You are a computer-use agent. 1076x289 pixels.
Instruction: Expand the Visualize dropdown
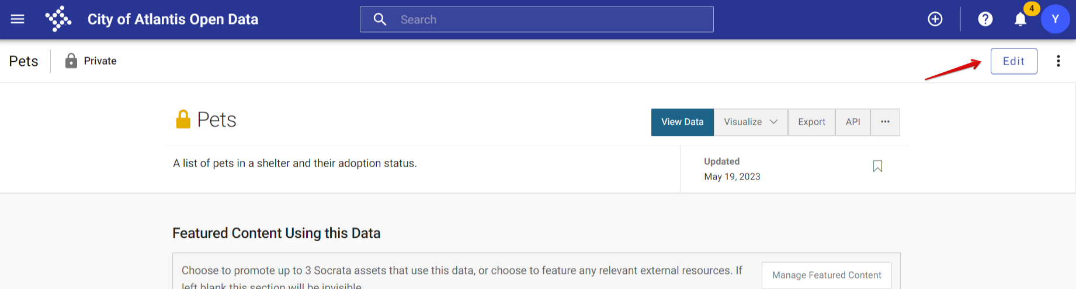[751, 122]
